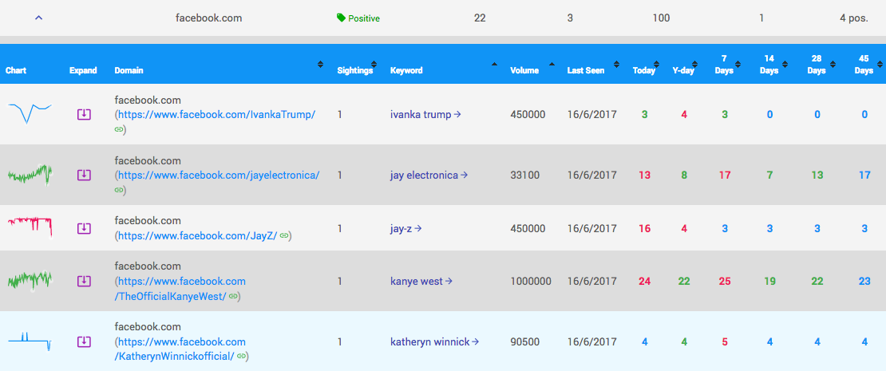This screenshot has height=371, width=886.
Task: Open ivanka trump sparkline chart
Action: 30,113
